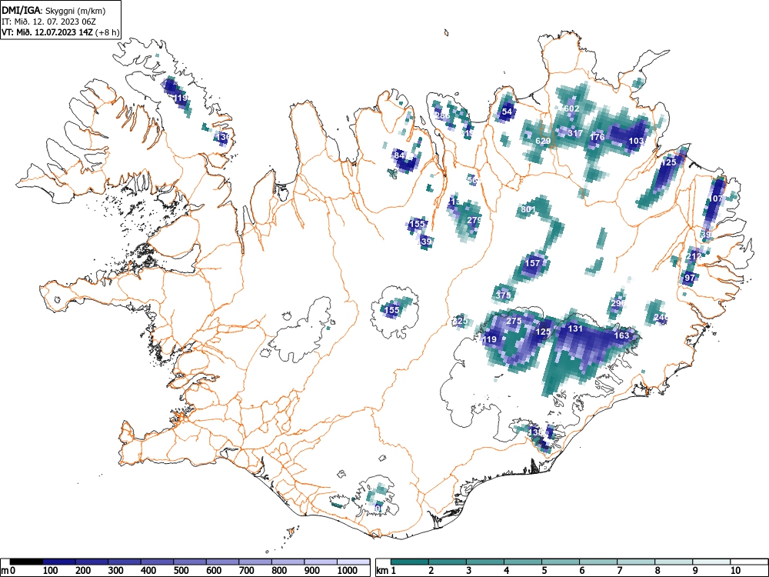The image size is (769, 577).
Task: Click the "157" visibility value on the map
Action: (533, 263)
